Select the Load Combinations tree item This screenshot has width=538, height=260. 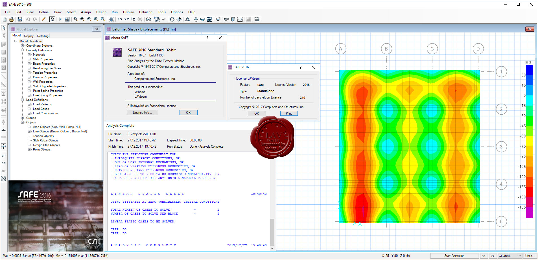(46, 113)
